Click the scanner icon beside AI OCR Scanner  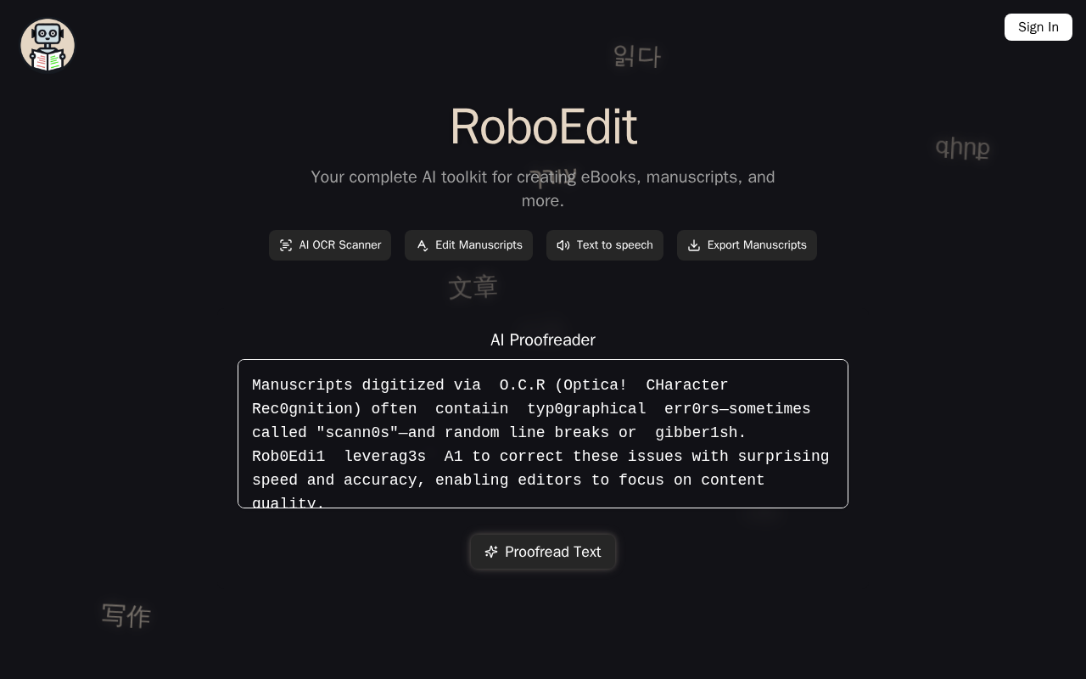pos(286,245)
